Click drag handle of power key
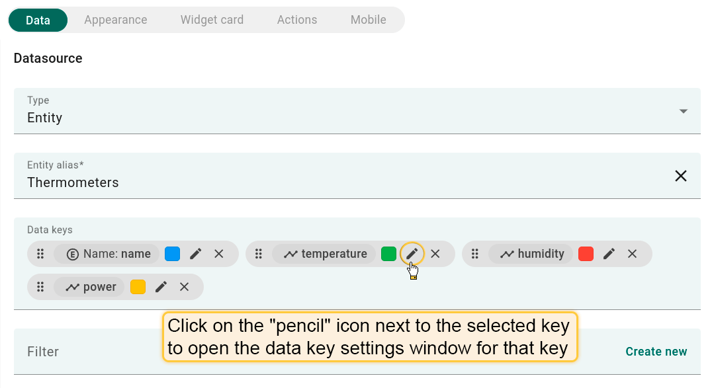 [40, 287]
